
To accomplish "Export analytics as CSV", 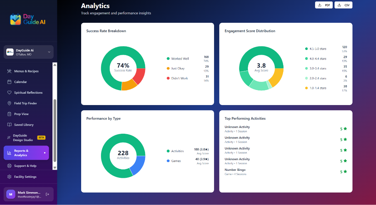I will [x=343, y=5].
